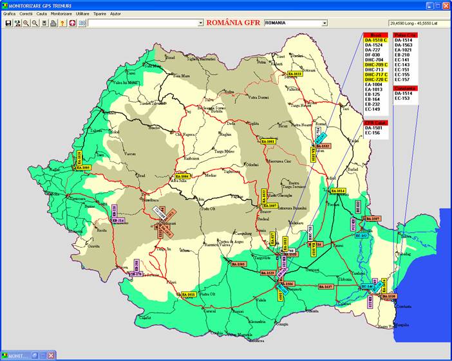This screenshot has width=452, height=361.
Task: Open help with the question mark icon
Action: pyautogui.click(x=62, y=23)
